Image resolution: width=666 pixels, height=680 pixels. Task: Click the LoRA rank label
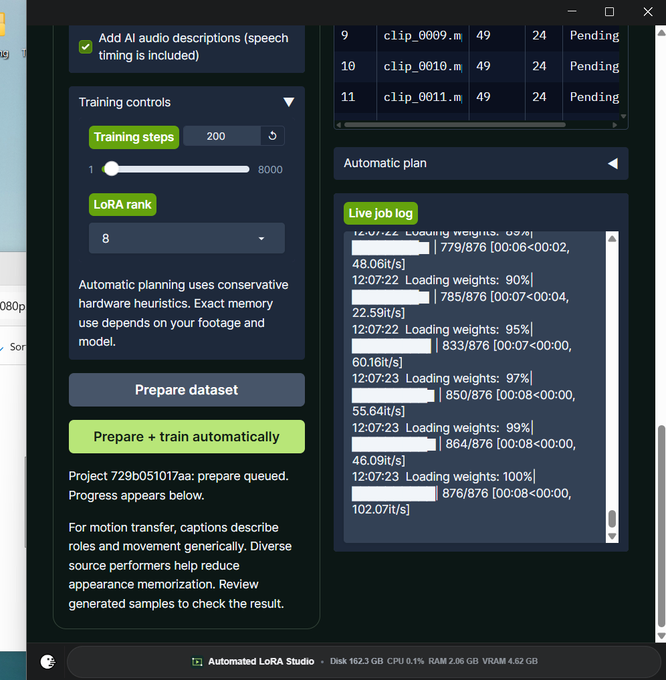pyautogui.click(x=123, y=205)
